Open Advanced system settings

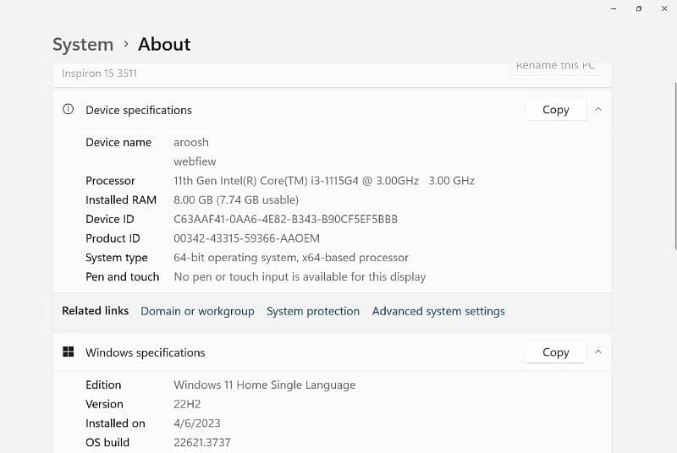pyautogui.click(x=438, y=311)
